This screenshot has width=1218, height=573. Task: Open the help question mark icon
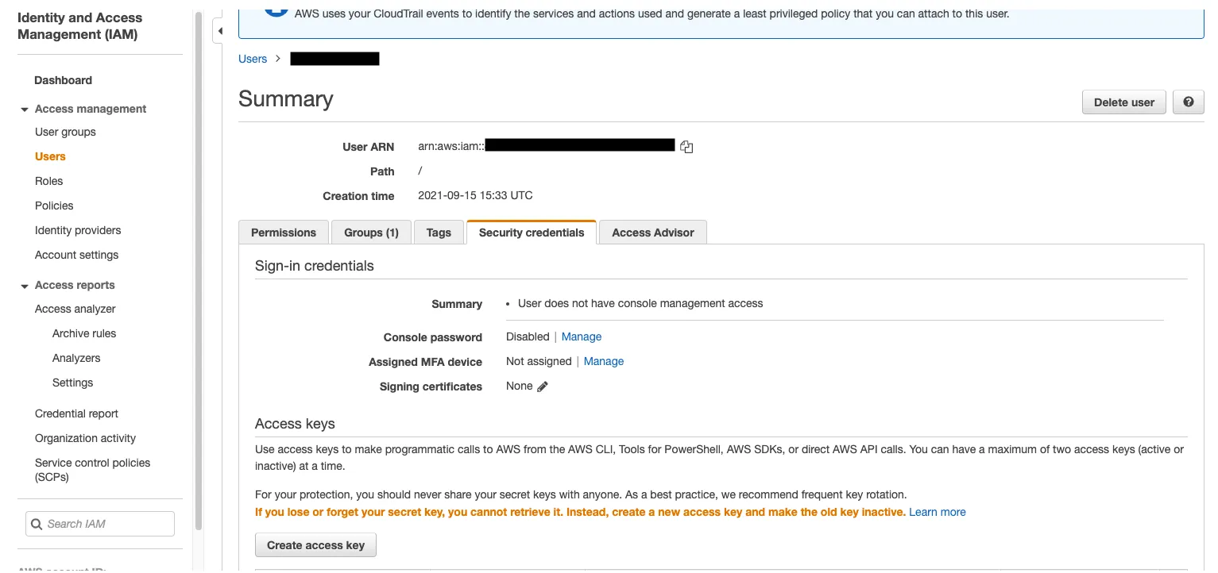(1189, 102)
